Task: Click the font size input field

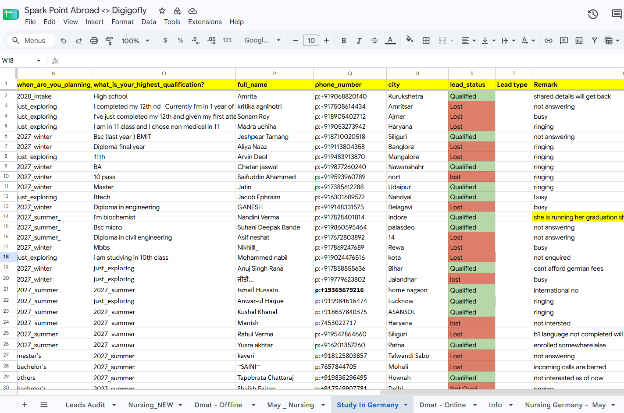Action: tap(311, 41)
